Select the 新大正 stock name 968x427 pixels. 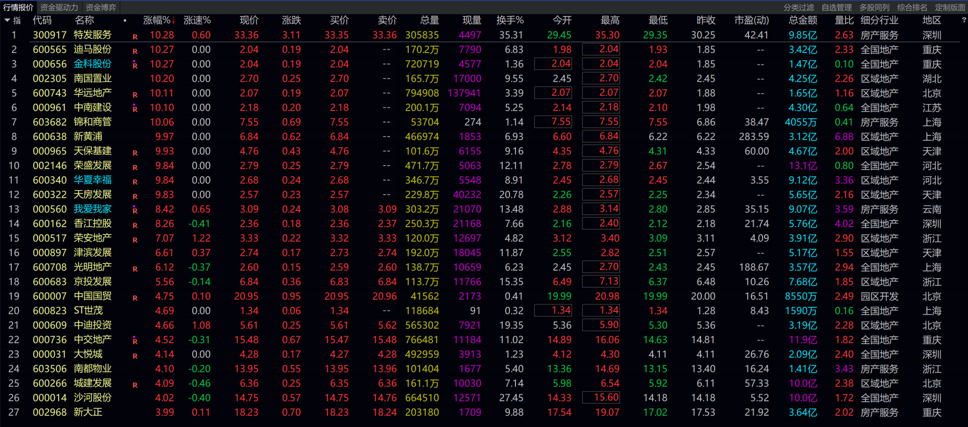[x=88, y=412]
